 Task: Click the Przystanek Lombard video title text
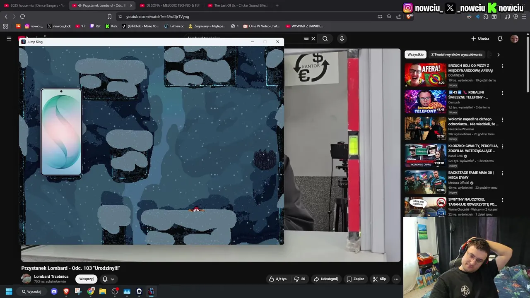pos(71,268)
